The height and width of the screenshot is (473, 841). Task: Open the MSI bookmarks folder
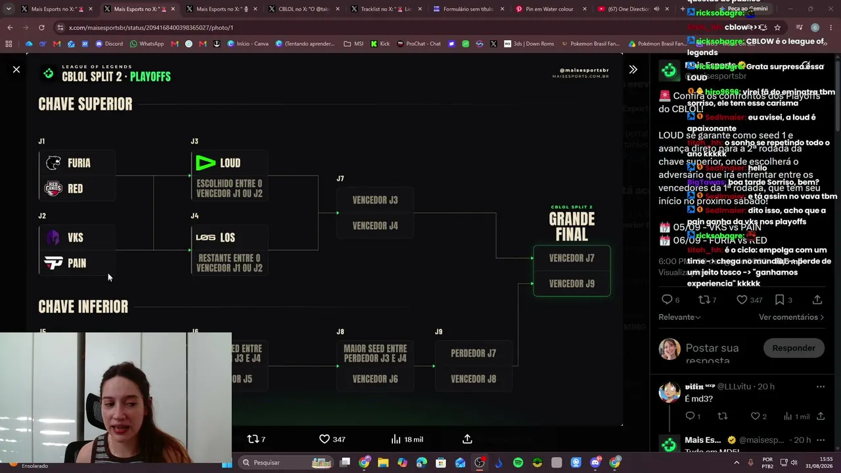[x=353, y=43]
